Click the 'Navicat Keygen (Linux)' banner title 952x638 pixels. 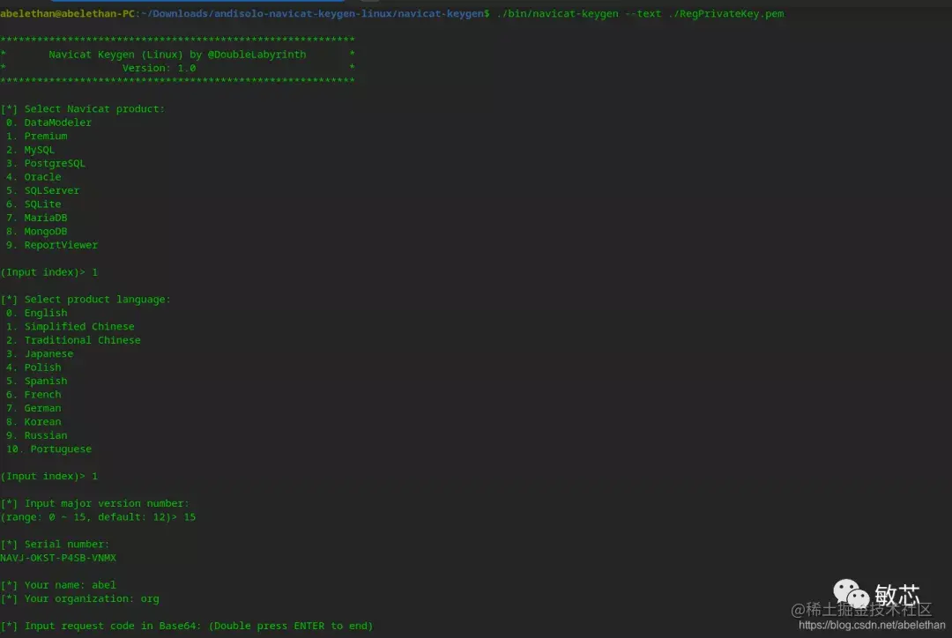116,55
